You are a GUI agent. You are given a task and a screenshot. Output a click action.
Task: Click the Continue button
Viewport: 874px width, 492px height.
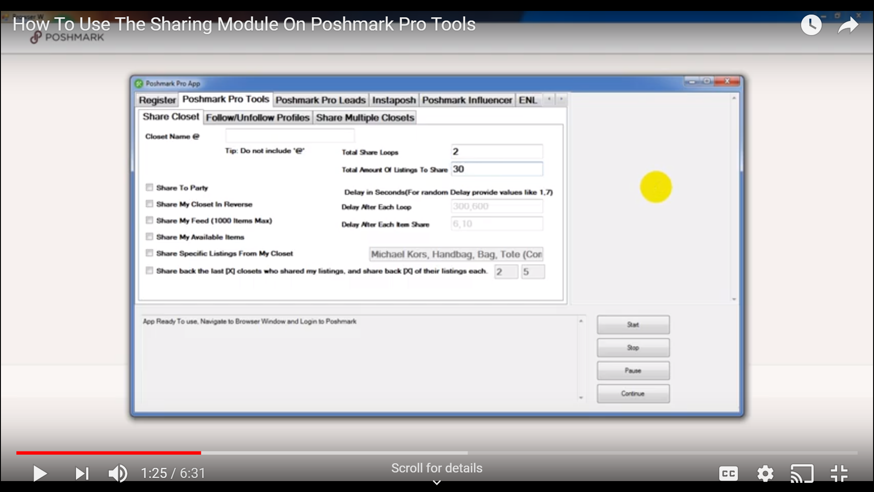coord(633,394)
